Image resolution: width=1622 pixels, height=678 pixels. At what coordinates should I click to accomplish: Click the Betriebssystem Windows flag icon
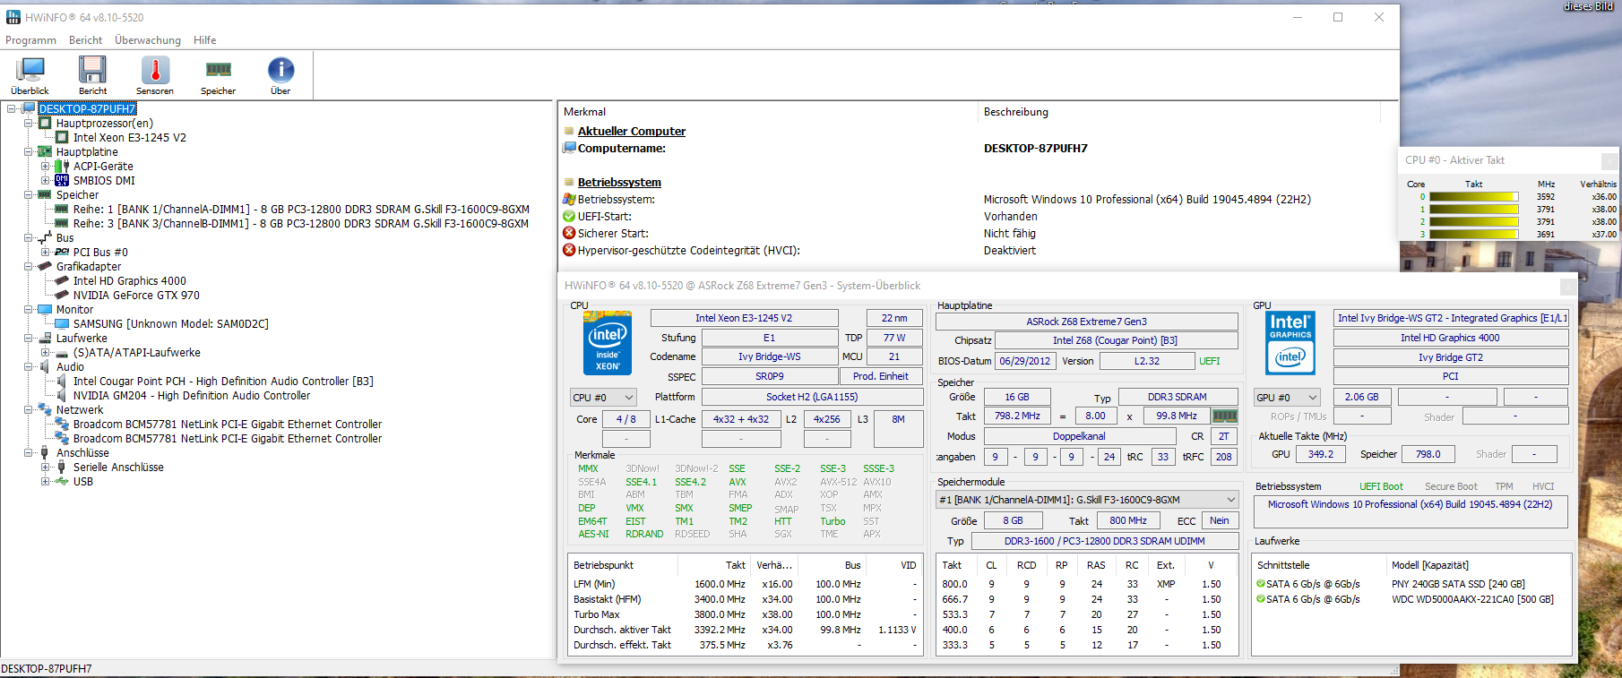(569, 199)
